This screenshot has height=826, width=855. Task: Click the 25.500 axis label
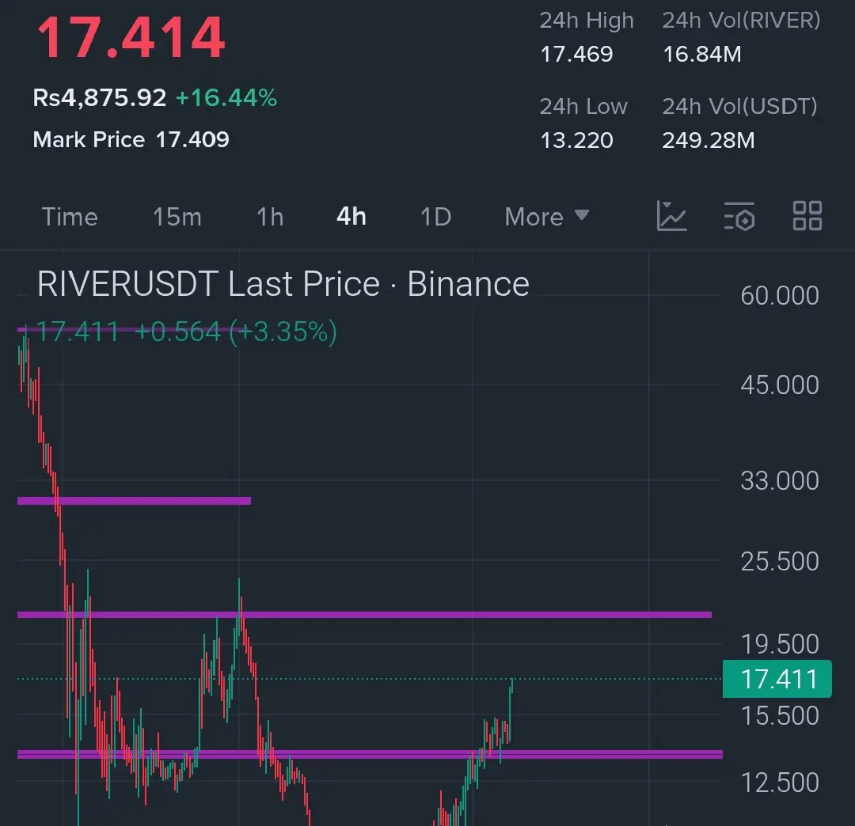click(x=780, y=562)
